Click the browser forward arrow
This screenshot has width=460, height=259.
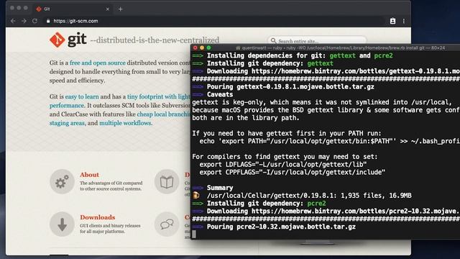point(24,21)
